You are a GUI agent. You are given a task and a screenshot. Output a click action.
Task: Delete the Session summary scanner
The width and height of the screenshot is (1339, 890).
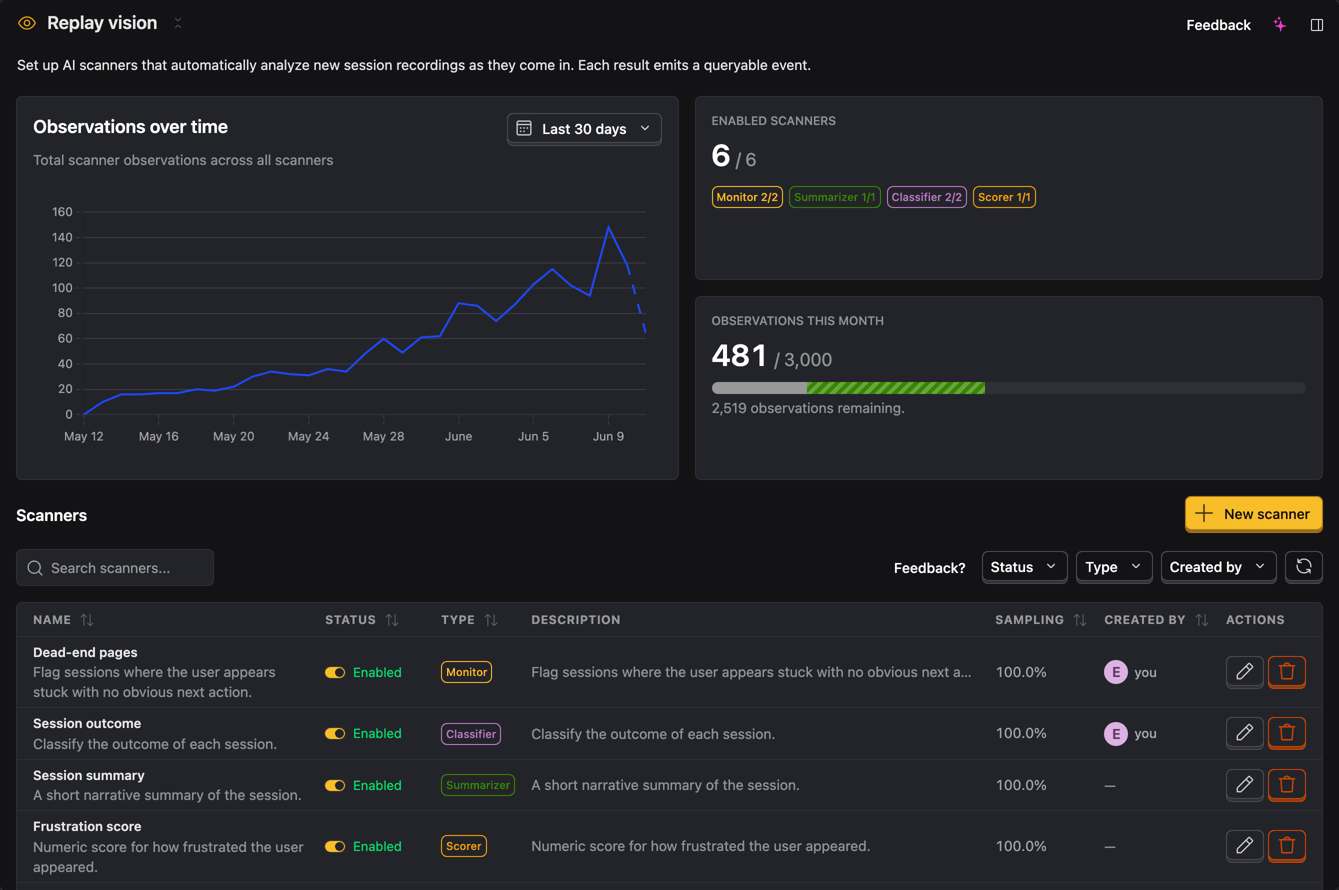click(x=1287, y=784)
